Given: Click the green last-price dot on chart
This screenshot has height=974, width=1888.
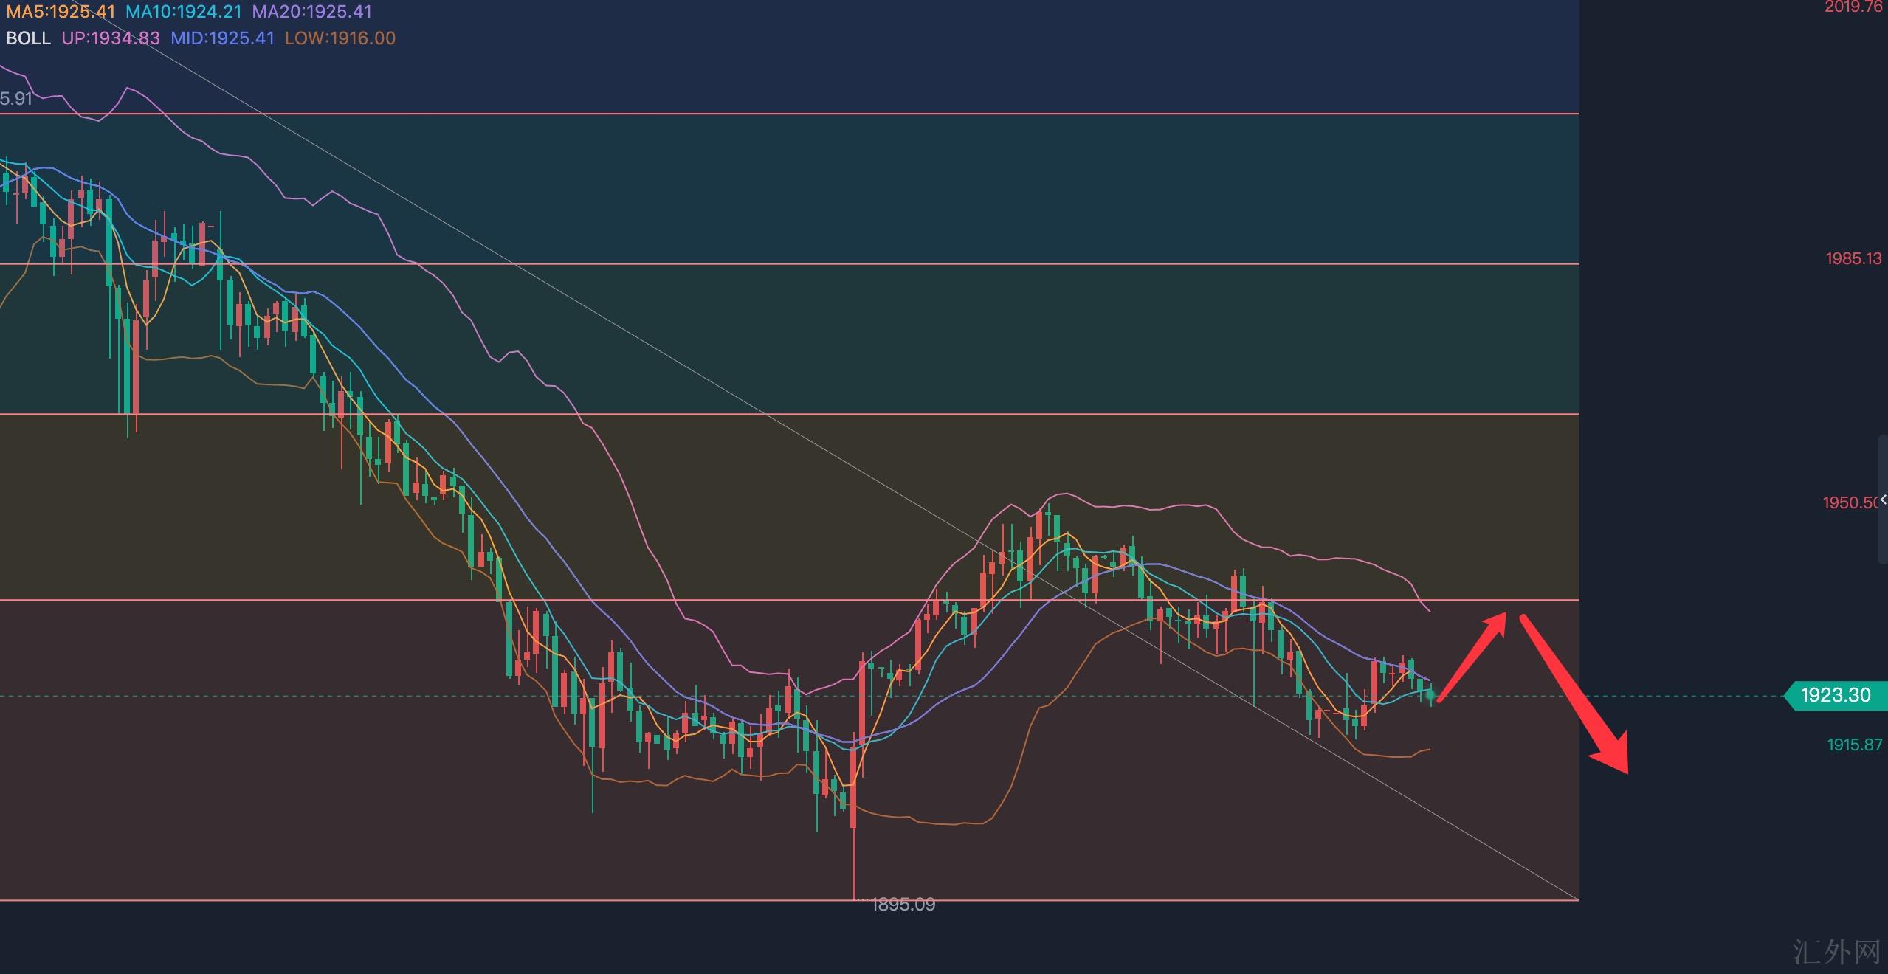Looking at the screenshot, I should 1431,695.
